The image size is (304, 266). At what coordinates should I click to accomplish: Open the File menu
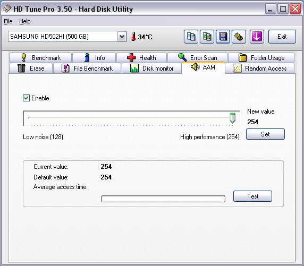8,21
